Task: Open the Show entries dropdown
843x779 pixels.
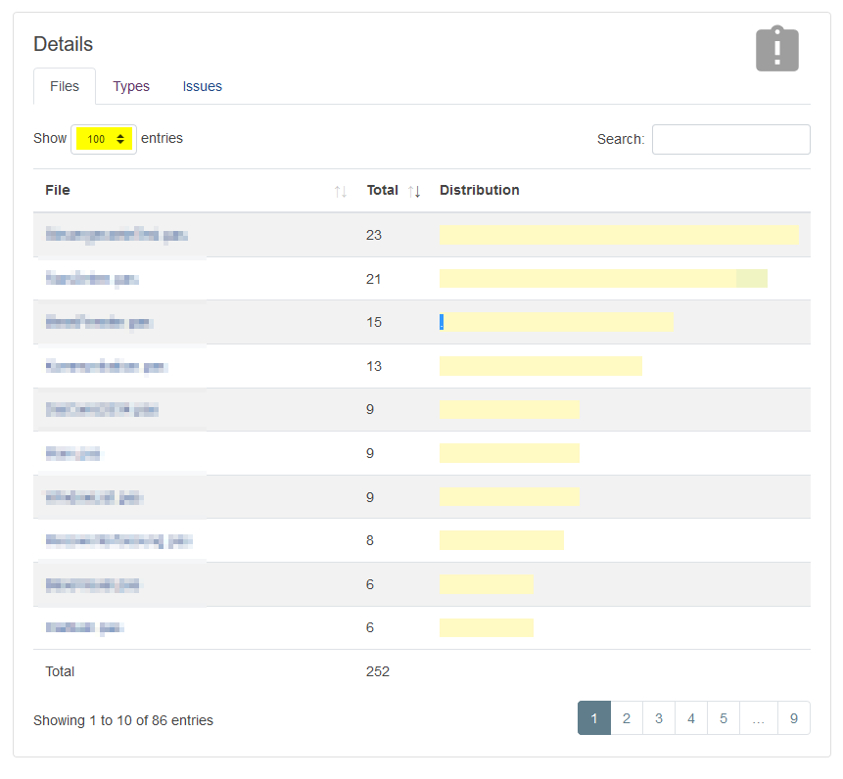Action: 104,139
